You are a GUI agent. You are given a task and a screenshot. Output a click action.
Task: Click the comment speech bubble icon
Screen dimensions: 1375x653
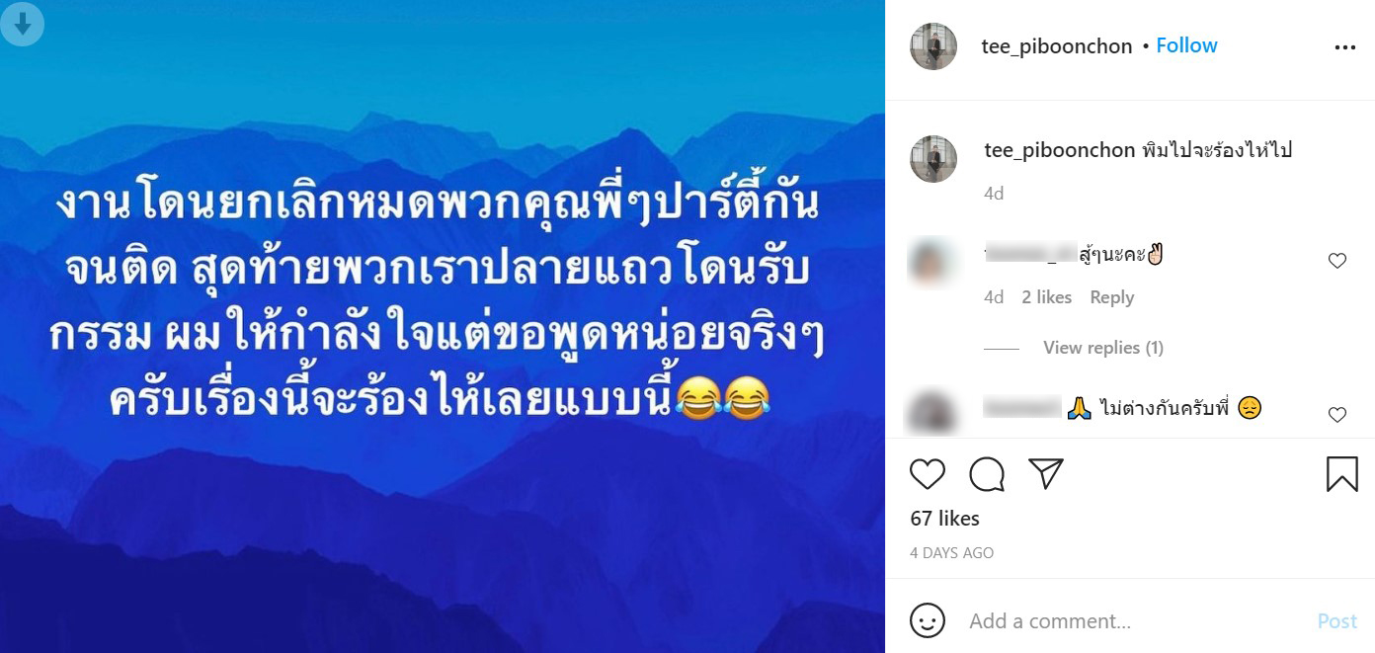click(x=987, y=475)
